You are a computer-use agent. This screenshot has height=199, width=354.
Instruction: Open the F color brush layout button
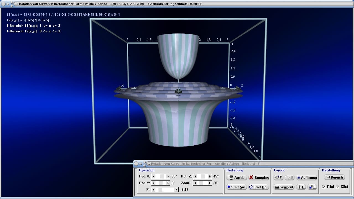pyautogui.click(x=278, y=177)
